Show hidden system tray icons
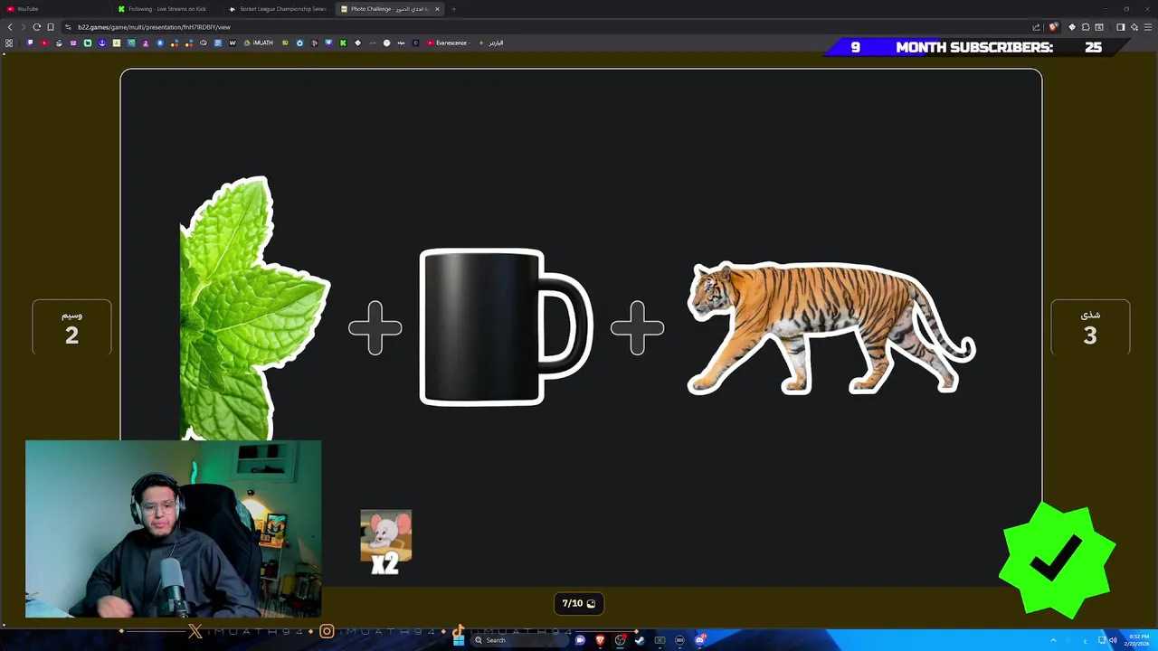Image resolution: width=1158 pixels, height=651 pixels. [1053, 640]
